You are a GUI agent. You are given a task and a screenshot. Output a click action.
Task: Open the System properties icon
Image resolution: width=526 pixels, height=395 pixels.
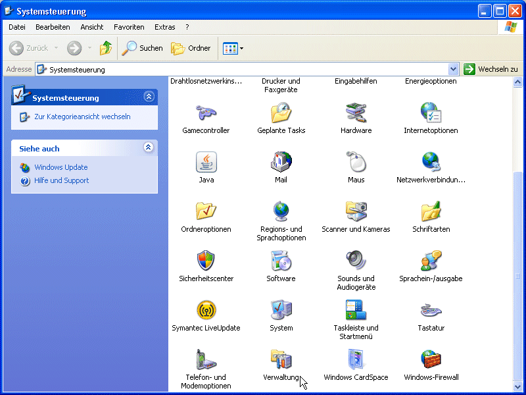point(281,310)
